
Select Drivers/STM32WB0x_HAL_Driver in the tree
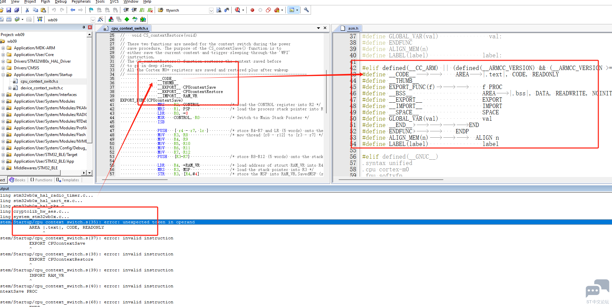tap(42, 61)
